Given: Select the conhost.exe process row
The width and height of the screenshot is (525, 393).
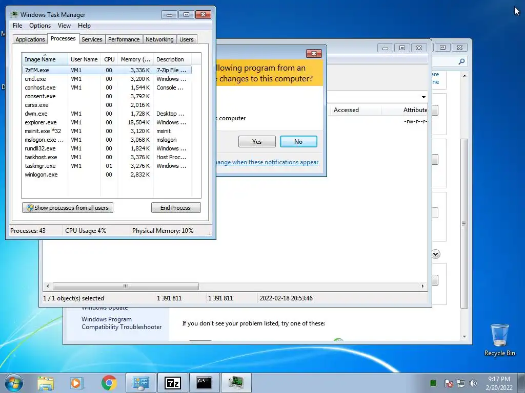Looking at the screenshot, I should (x=107, y=88).
